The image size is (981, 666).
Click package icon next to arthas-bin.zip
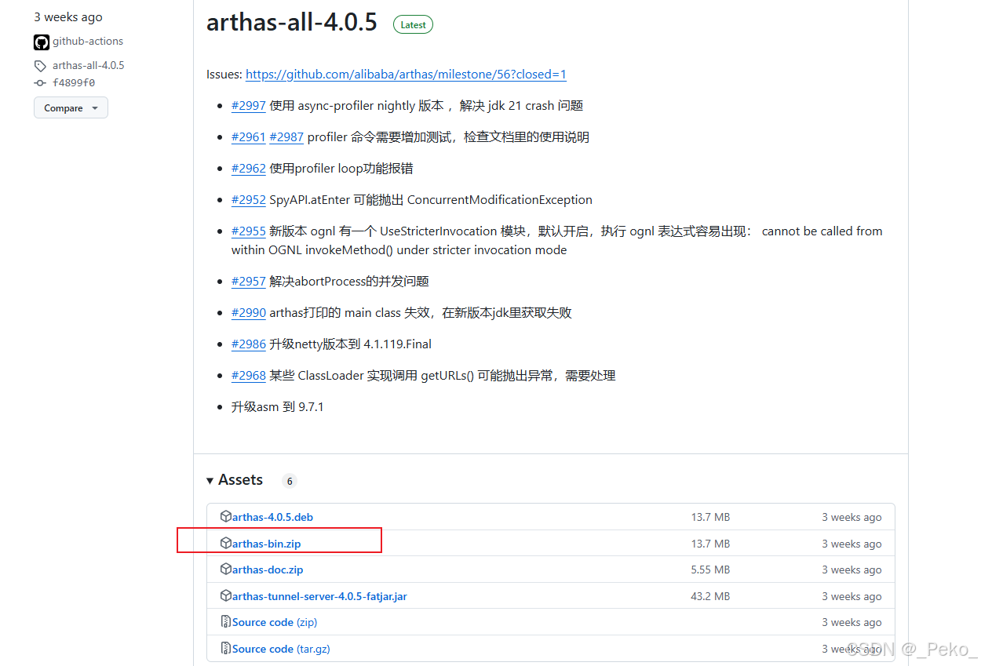click(226, 543)
